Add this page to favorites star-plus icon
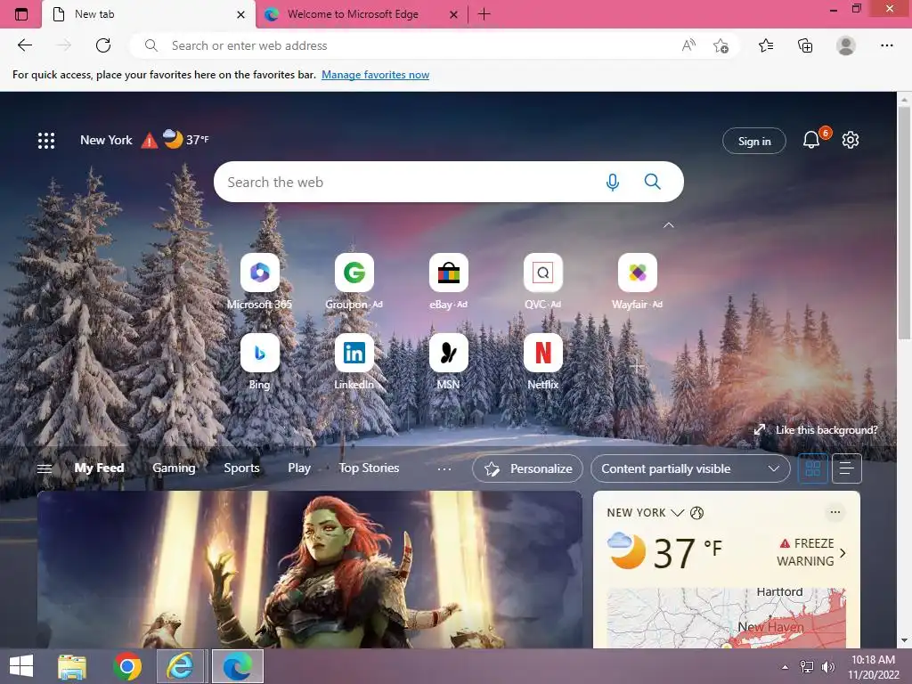This screenshot has height=684, width=912. pos(721,45)
